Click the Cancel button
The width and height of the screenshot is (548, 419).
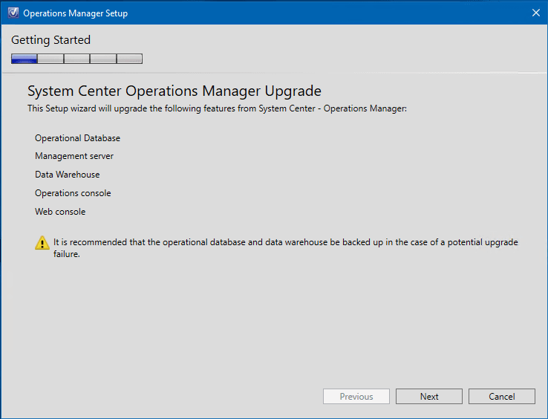point(501,396)
